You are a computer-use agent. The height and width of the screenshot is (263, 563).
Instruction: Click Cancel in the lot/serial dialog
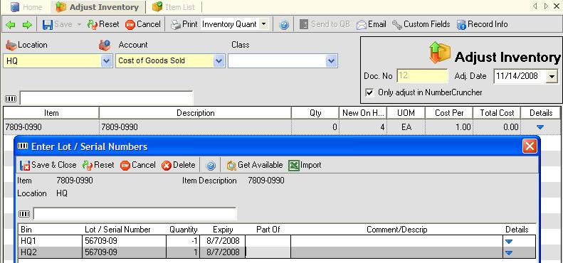coord(138,165)
